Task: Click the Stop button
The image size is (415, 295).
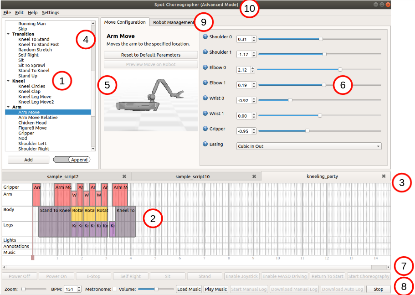Action: [x=378, y=289]
